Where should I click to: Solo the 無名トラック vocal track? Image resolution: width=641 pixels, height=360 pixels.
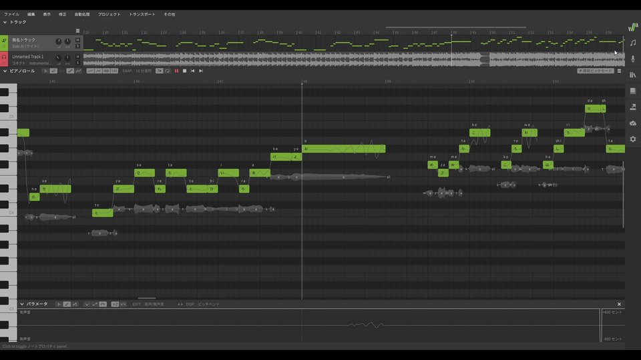pyautogui.click(x=77, y=46)
